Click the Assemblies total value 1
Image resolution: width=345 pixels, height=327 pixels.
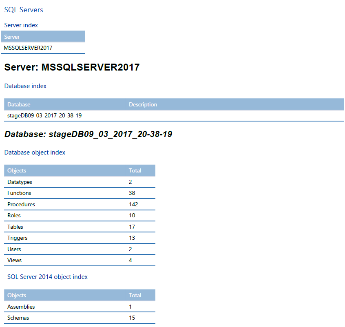coord(130,307)
